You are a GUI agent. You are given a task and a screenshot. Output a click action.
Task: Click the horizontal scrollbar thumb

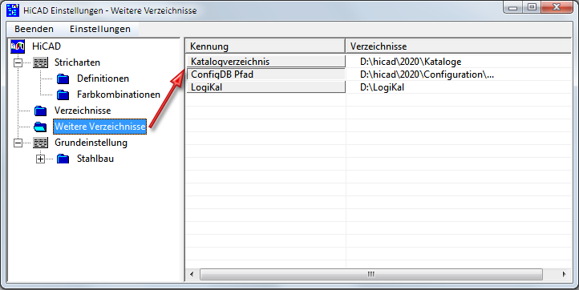coord(371,274)
